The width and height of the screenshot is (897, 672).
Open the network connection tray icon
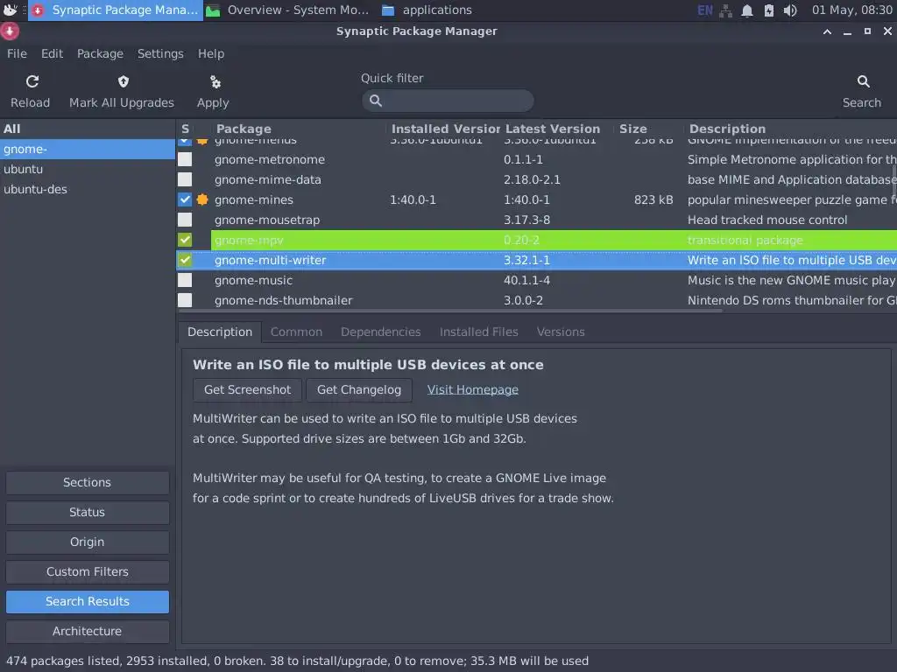725,10
